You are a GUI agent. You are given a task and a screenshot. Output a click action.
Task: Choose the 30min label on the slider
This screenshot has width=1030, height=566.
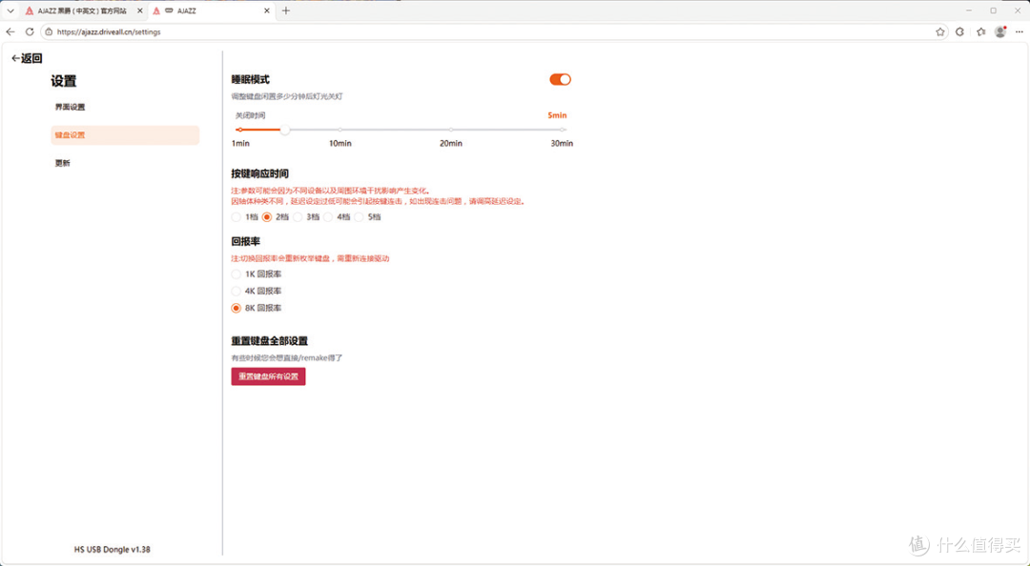tap(562, 143)
